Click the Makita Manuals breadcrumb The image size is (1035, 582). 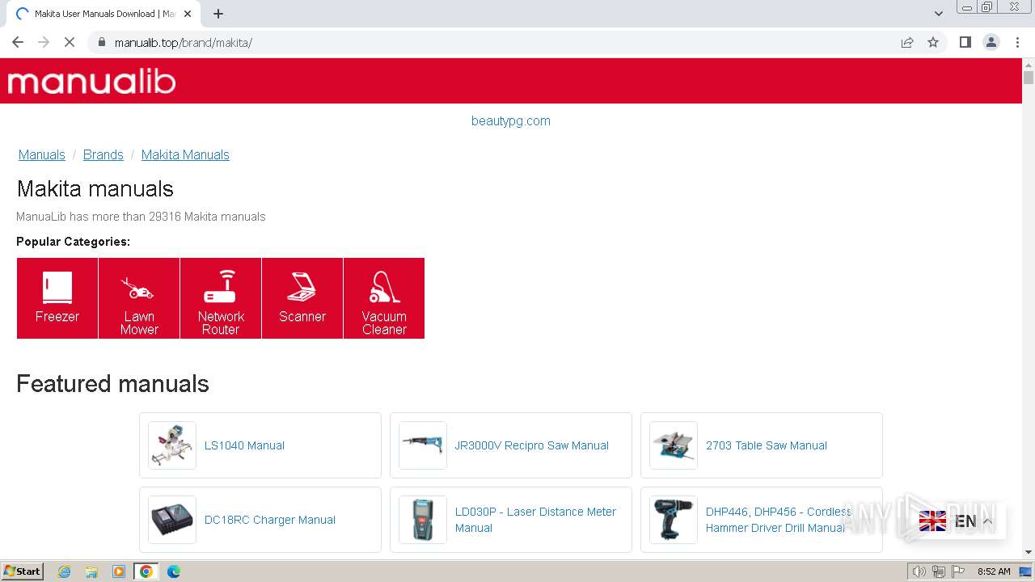(185, 154)
